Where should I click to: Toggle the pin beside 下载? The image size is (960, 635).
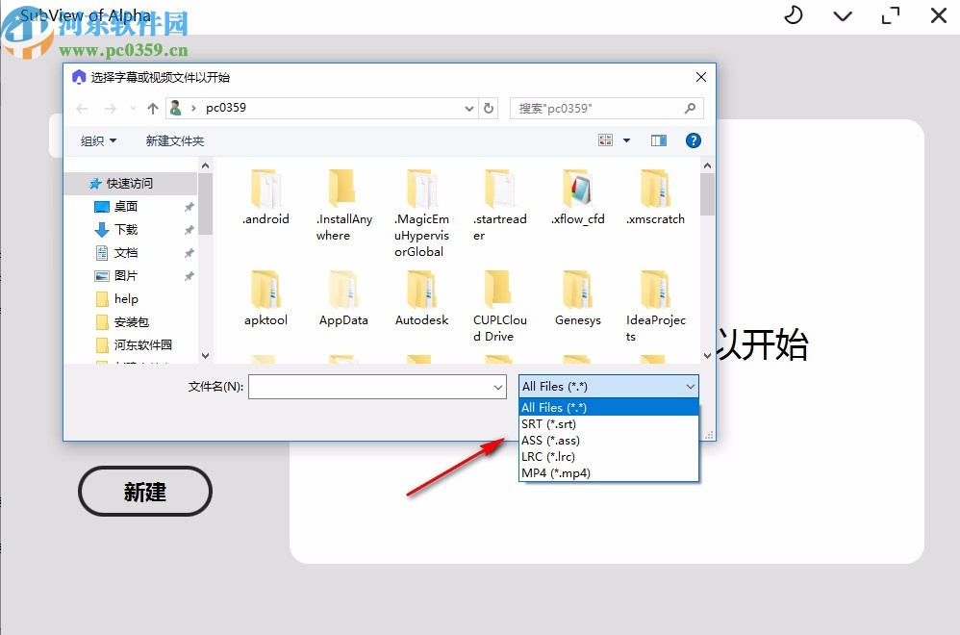click(189, 229)
